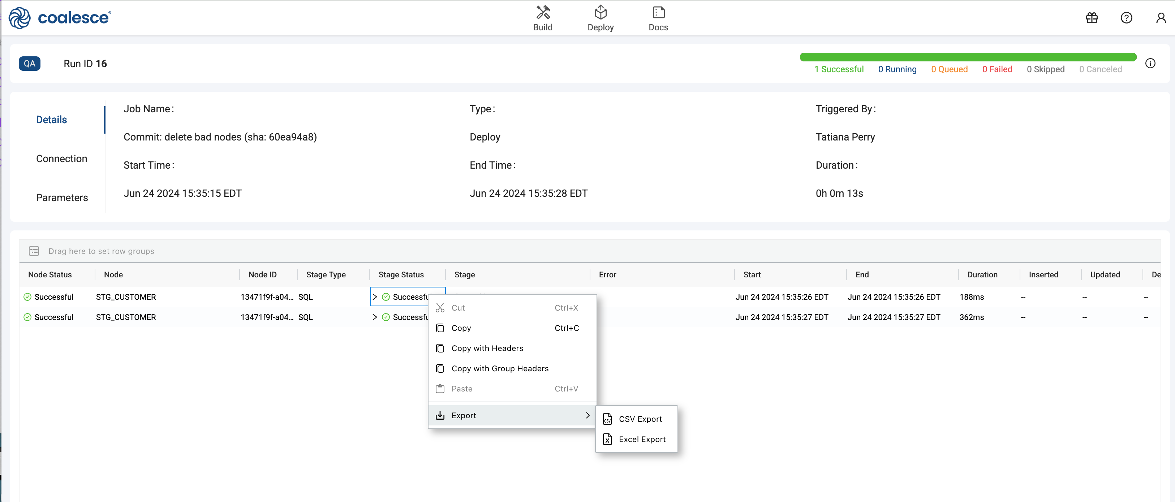Viewport: 1175px width, 502px height.
Task: Filter by 0 Queued status
Action: [x=949, y=69]
